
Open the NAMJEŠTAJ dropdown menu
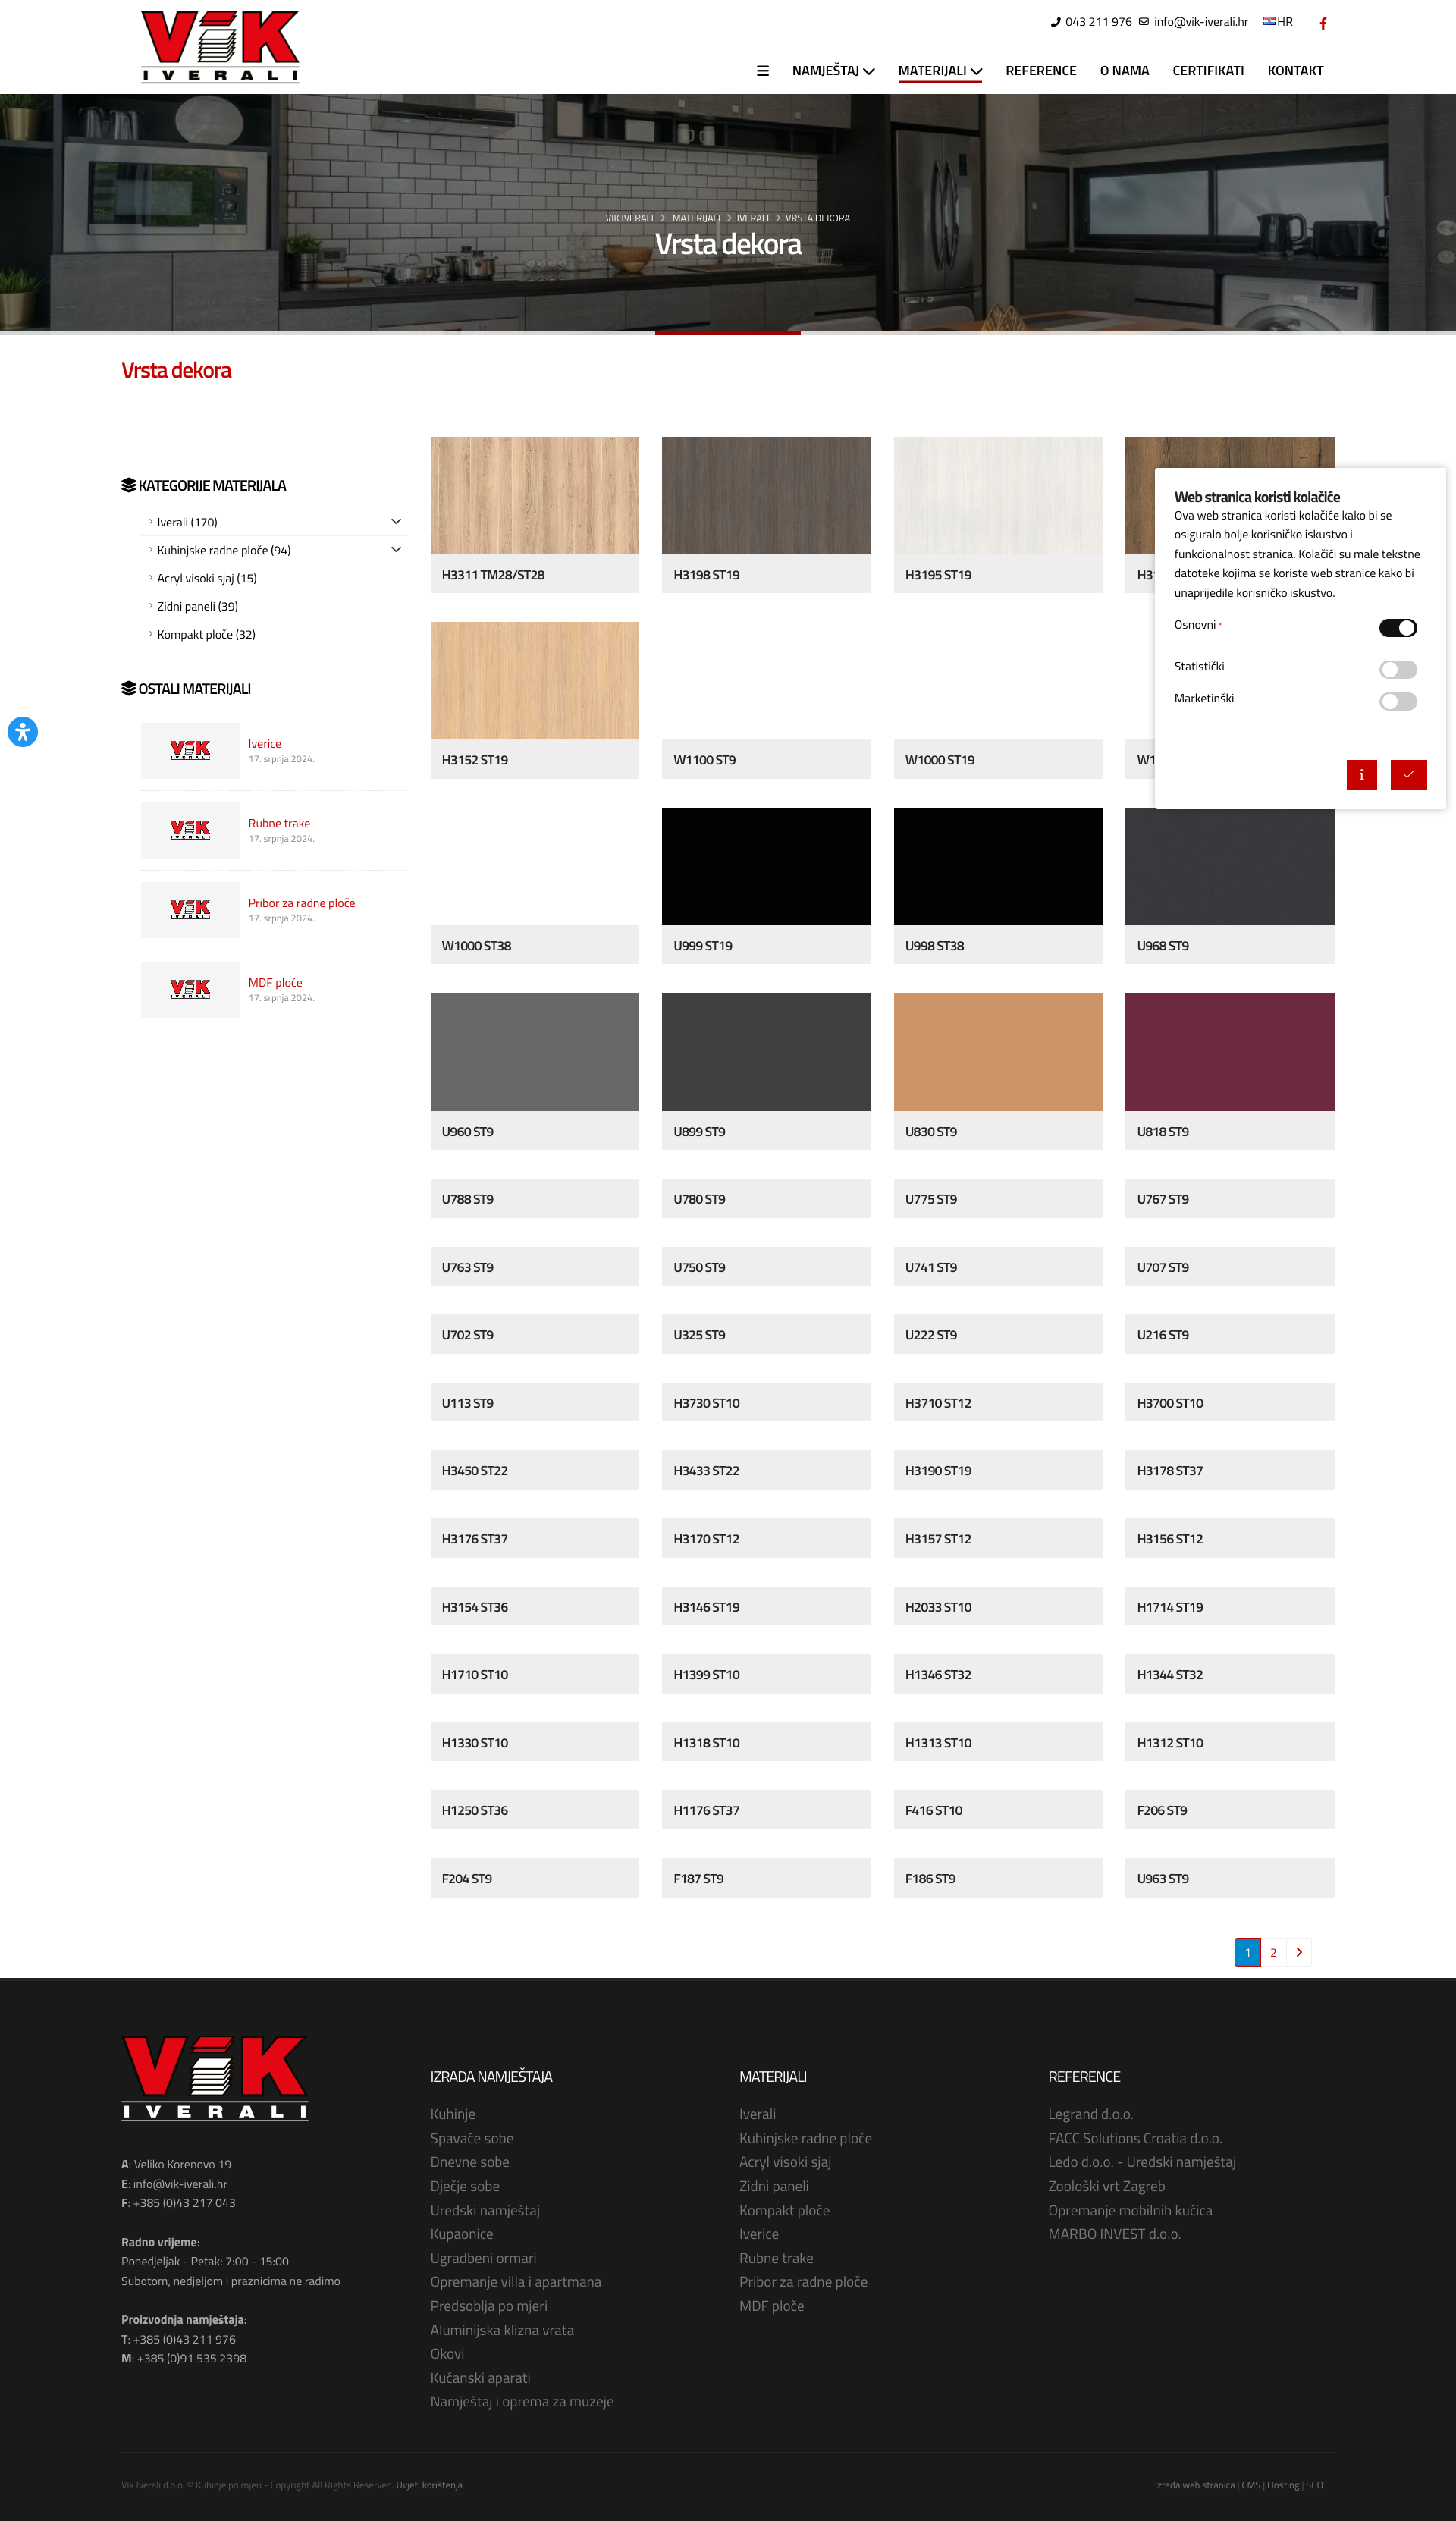[832, 71]
